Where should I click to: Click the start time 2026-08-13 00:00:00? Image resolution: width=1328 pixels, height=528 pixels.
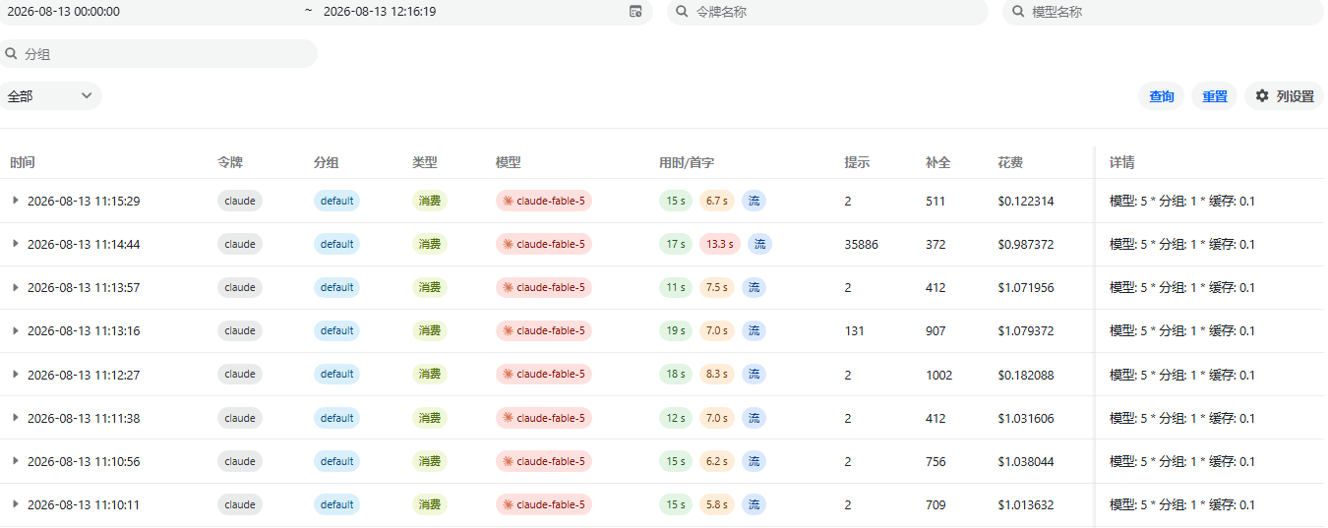tap(64, 12)
